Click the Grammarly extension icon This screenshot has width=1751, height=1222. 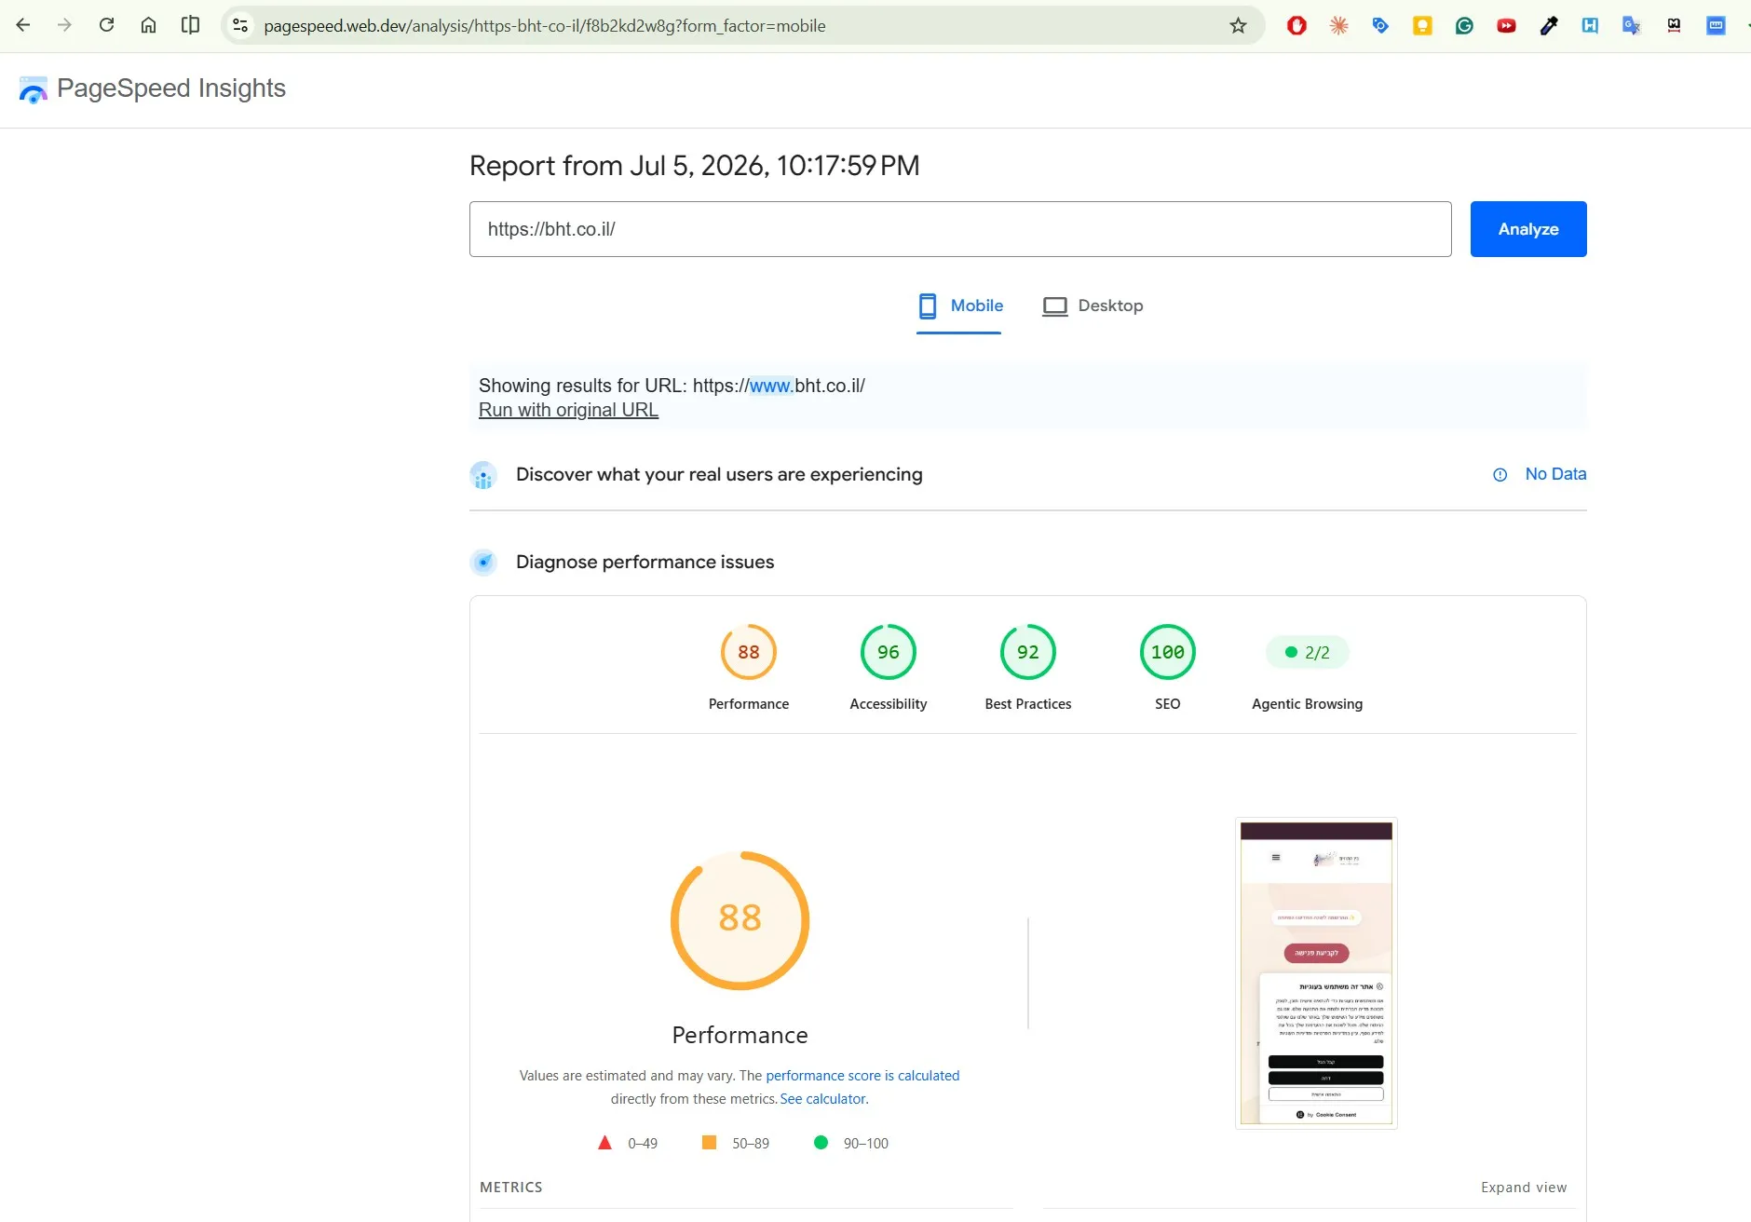point(1464,26)
